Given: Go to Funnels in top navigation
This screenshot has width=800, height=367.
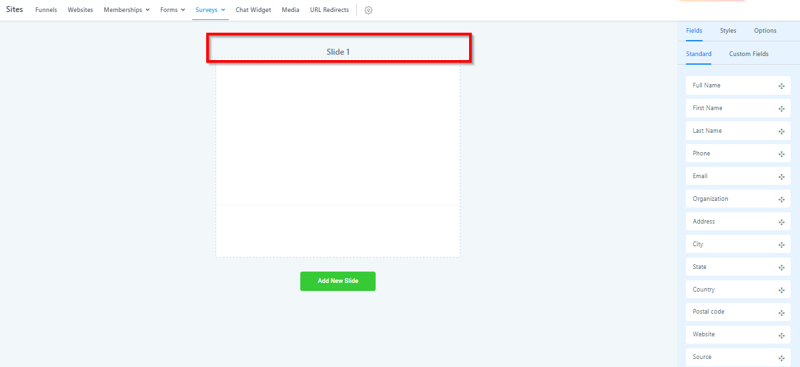Looking at the screenshot, I should tap(46, 10).
